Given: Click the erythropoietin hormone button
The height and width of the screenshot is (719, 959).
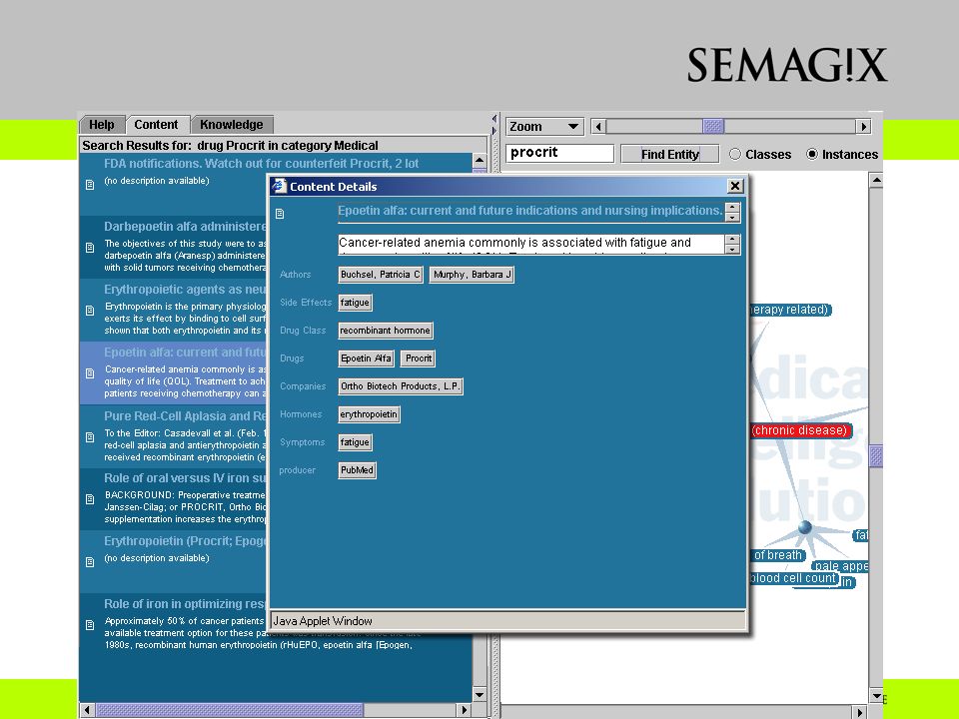Looking at the screenshot, I should [369, 414].
